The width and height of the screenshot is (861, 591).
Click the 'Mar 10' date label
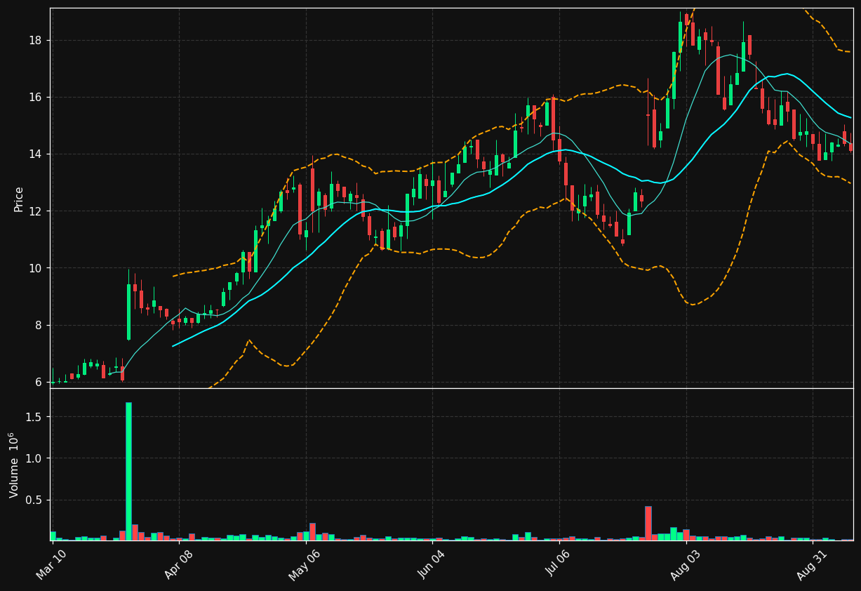click(x=51, y=564)
